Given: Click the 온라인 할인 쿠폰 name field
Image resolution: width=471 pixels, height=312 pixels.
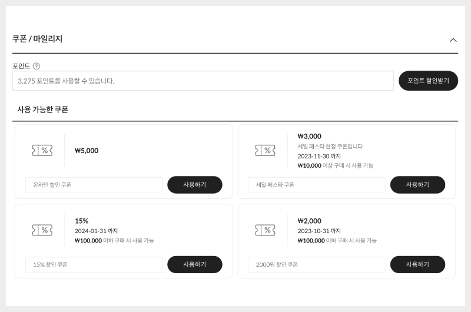Looking at the screenshot, I should click(x=93, y=185).
